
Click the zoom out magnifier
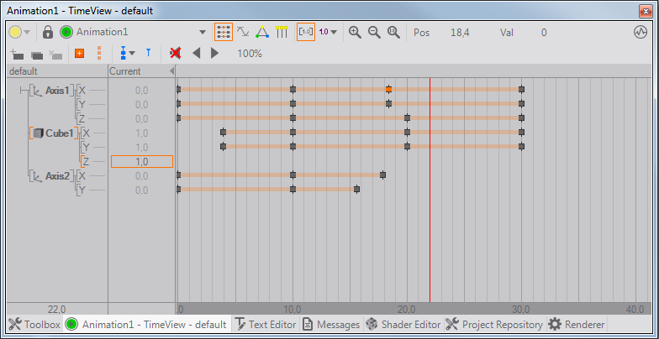coord(373,32)
